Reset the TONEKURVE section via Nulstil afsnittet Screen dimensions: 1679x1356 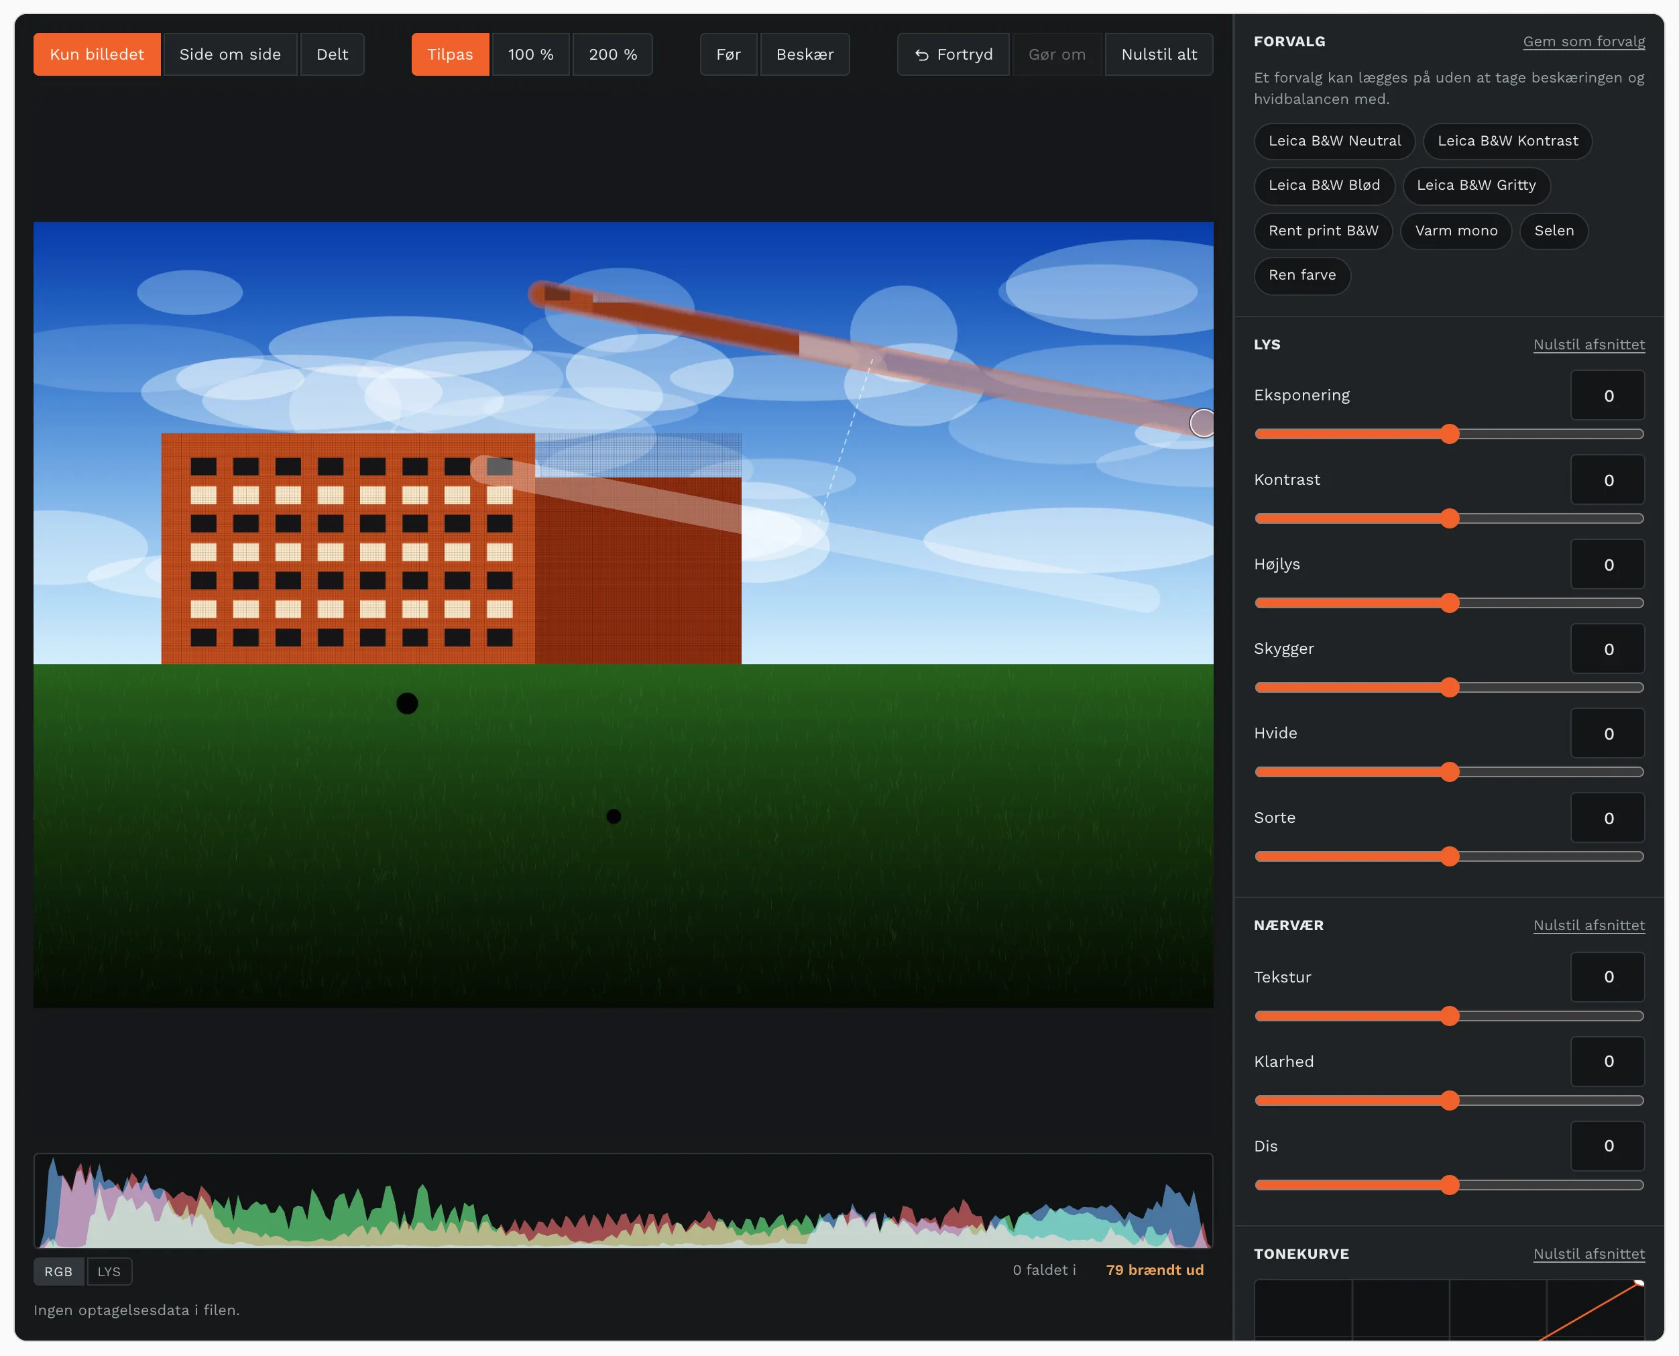pos(1589,1253)
